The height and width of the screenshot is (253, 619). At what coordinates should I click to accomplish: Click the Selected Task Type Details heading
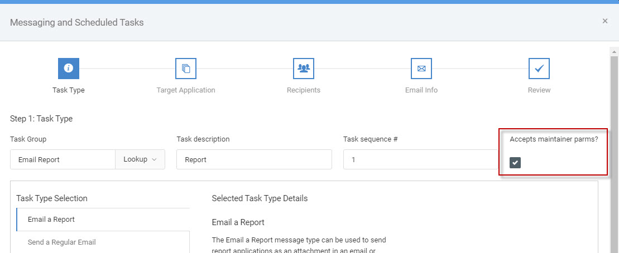(260, 198)
